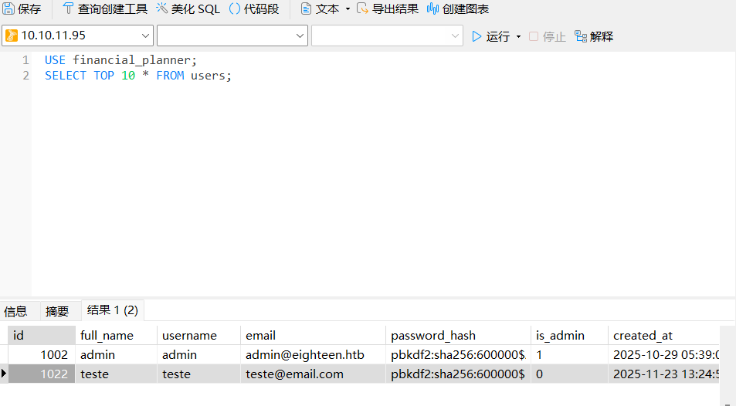
Task: Click Beautify SQL (美化 SQL) icon
Action: (x=162, y=9)
